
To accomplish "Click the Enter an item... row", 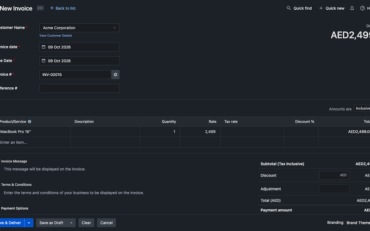I will [x=35, y=142].
